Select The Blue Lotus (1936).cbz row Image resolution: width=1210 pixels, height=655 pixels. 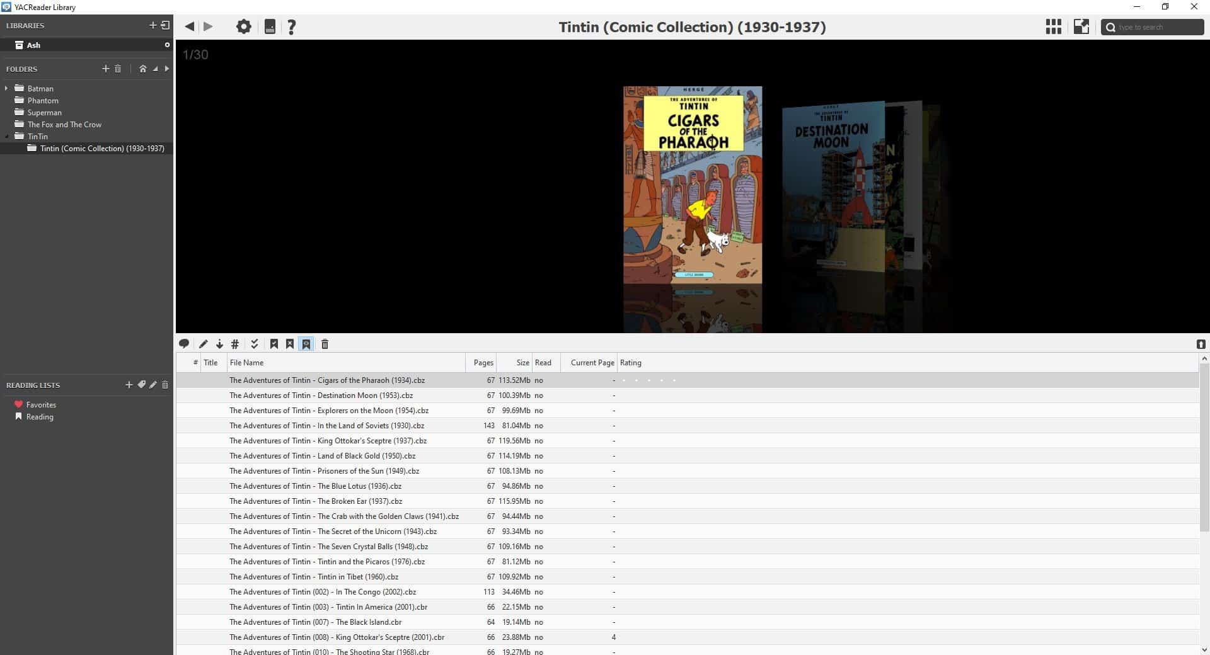coord(687,486)
